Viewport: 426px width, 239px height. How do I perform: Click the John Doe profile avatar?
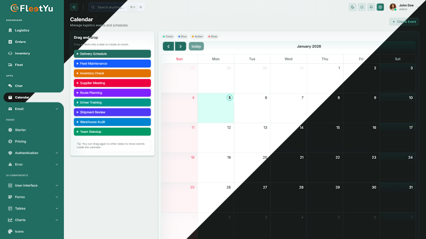393,7
